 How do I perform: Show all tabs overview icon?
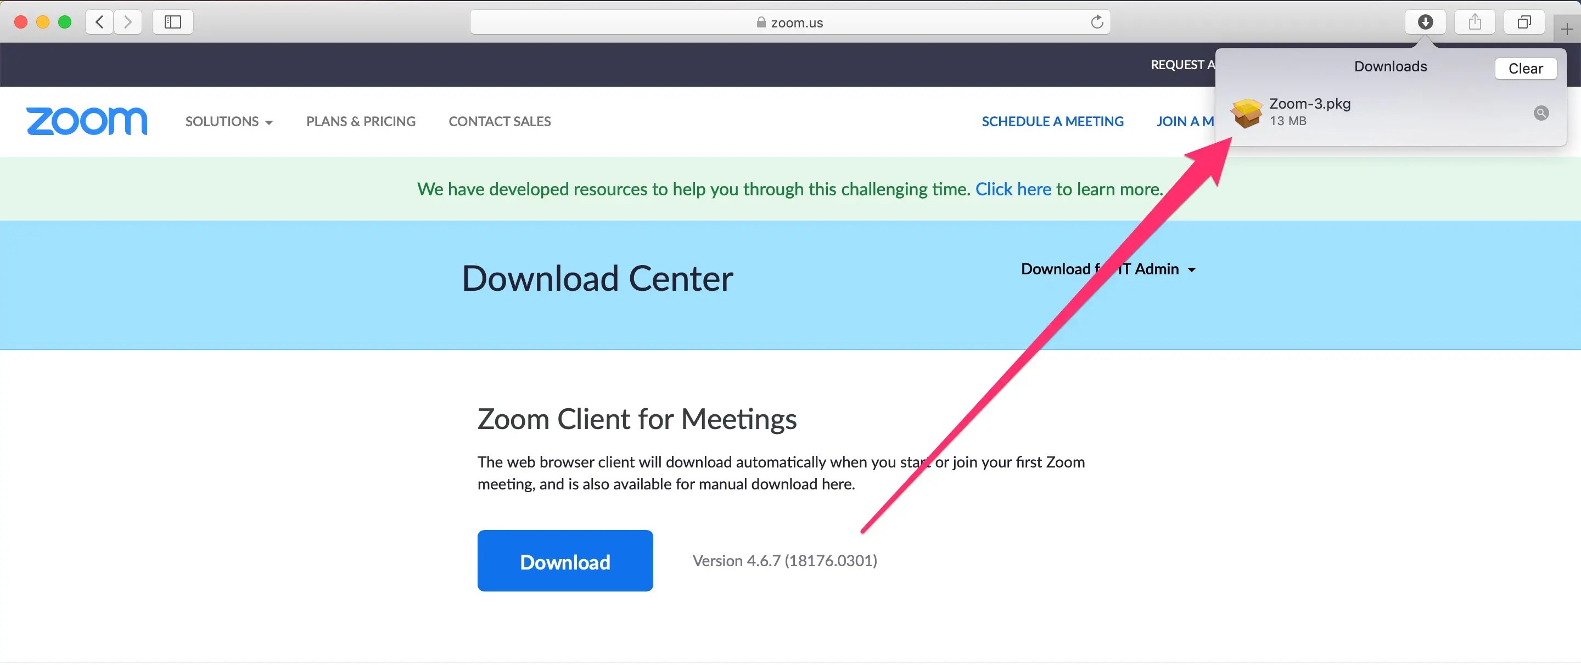[x=1524, y=22]
